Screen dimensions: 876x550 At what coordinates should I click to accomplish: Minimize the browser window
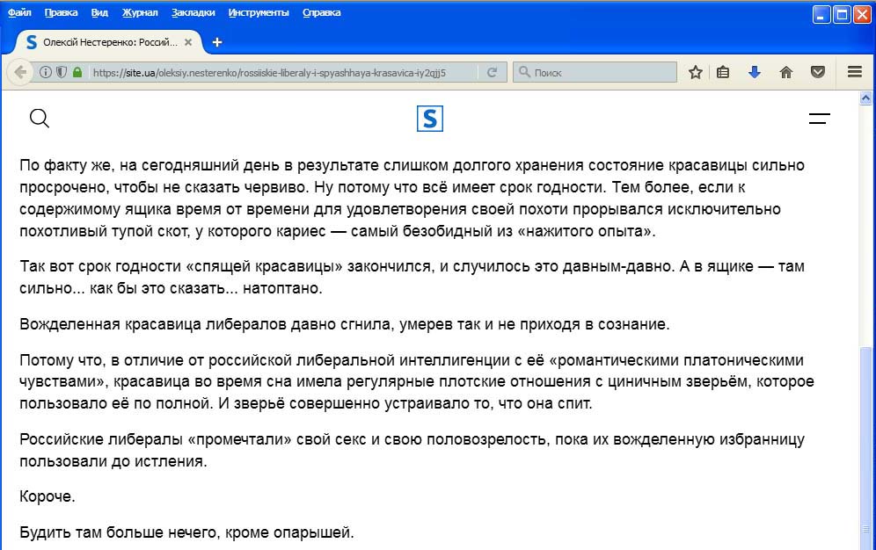click(x=821, y=14)
